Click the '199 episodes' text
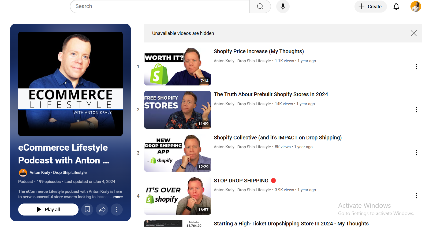 pos(49,182)
